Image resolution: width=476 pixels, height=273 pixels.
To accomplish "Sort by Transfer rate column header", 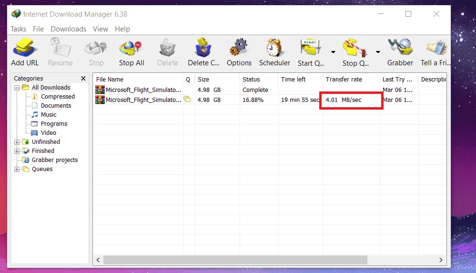I will 351,79.
